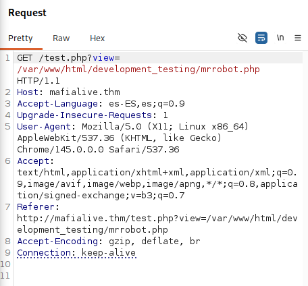The width and height of the screenshot is (308, 286).
Task: Click the Connection header name
Action: tap(44, 253)
